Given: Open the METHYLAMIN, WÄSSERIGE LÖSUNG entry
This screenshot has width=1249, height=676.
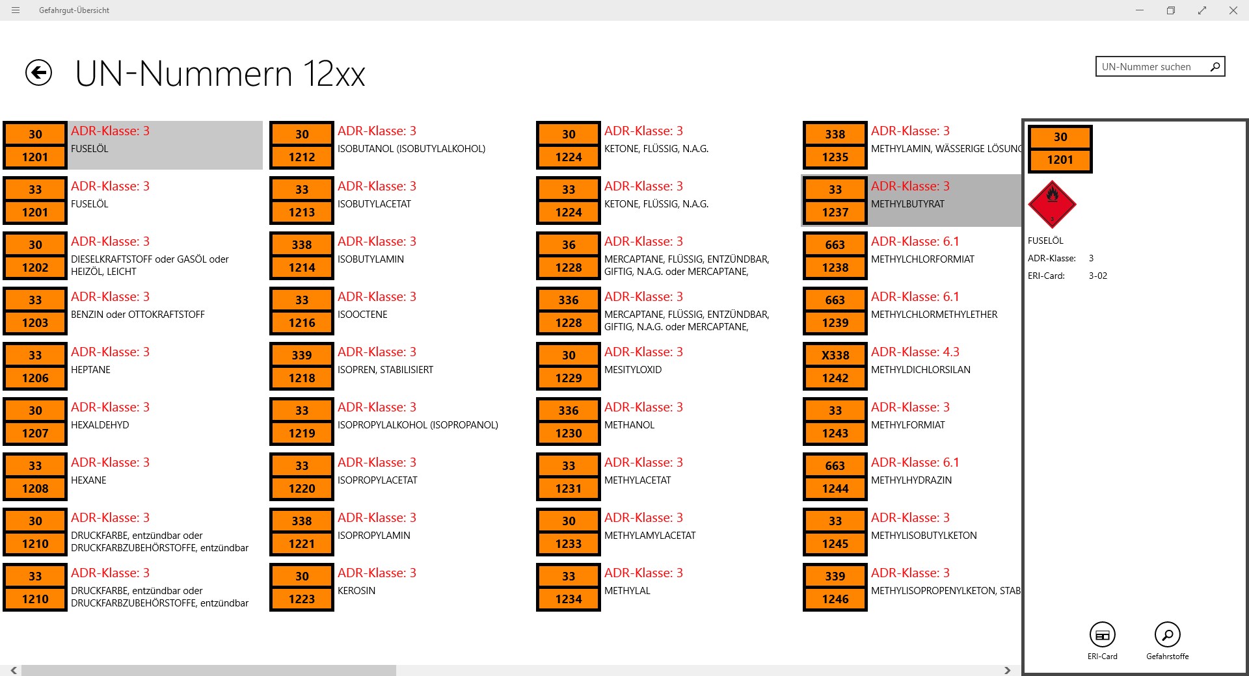Looking at the screenshot, I should point(912,146).
